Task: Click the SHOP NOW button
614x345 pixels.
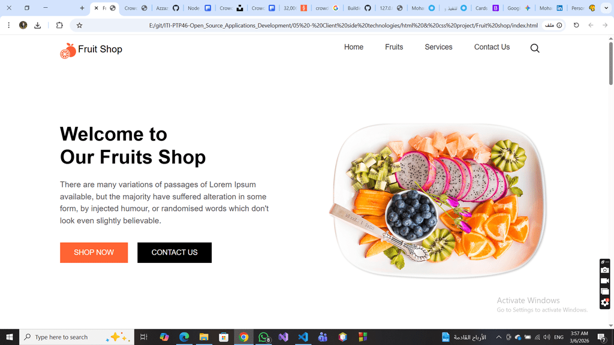Action: tap(94, 253)
